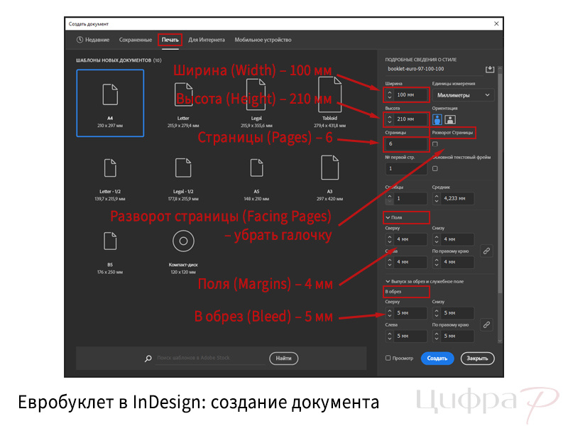Select the Компакт-диск template
Image resolution: width=568 pixels, height=426 pixels.
click(183, 241)
